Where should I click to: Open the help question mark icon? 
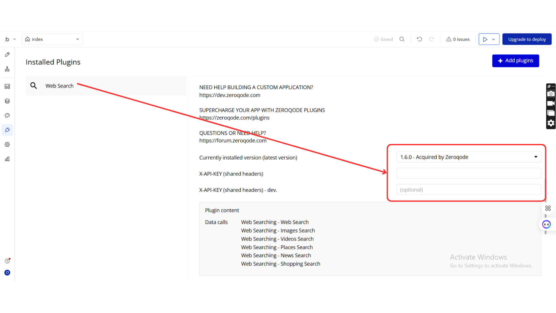click(7, 261)
